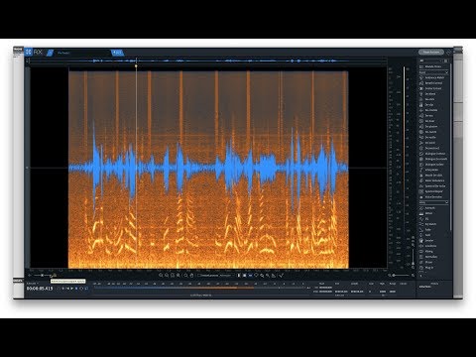Open the Music Rebalance module
The height and width of the screenshot is (357, 476).
434,180
